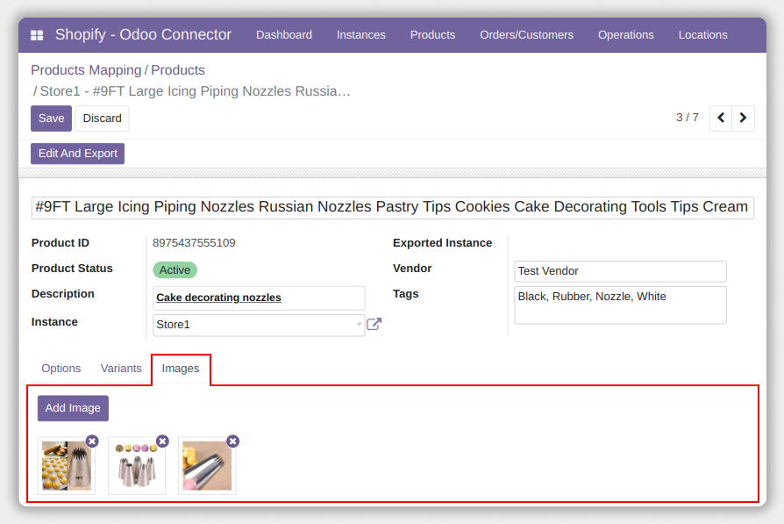Remove the second nozzle set image
Image resolution: width=784 pixels, height=524 pixels.
162,441
